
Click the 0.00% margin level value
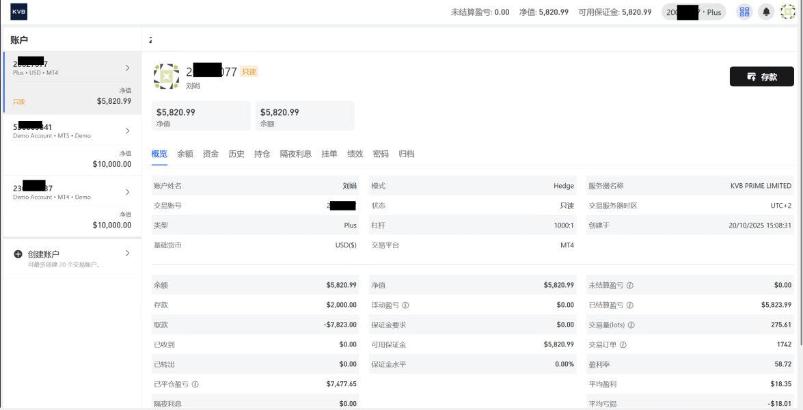click(564, 364)
